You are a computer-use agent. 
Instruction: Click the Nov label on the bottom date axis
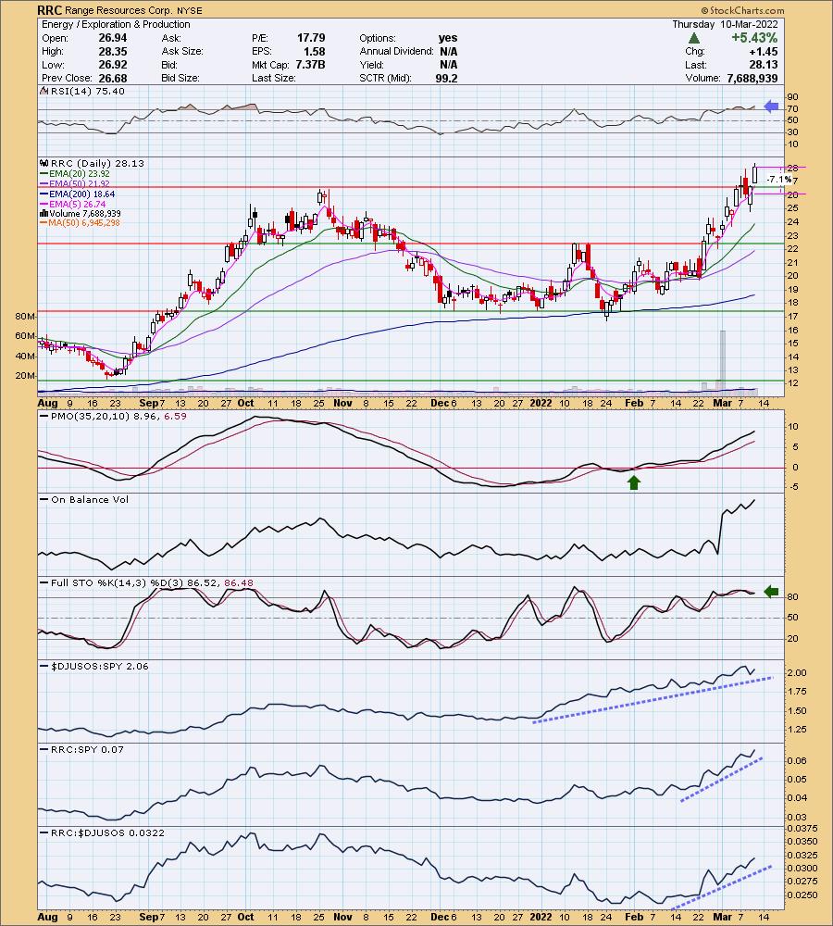tap(342, 917)
